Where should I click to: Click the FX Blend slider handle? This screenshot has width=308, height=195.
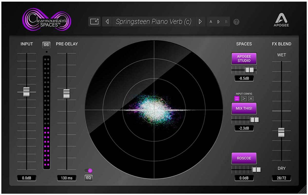[x=282, y=132]
